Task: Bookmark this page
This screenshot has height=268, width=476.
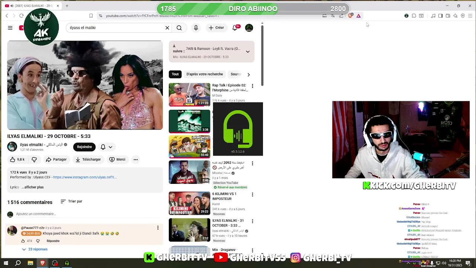Action: point(91,16)
